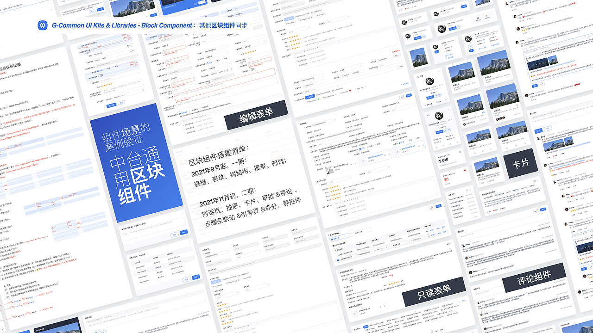The height and width of the screenshot is (333, 593).
Task: Tick the checked blue checkbox in requirement table
Action: coord(338,260)
